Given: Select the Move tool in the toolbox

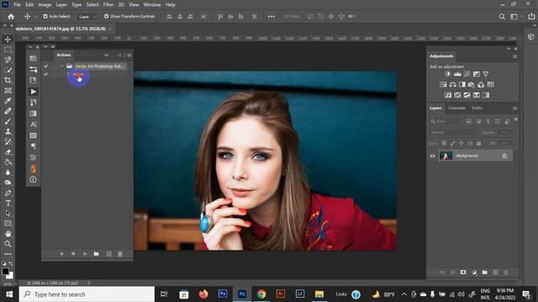Looking at the screenshot, I should [8, 39].
